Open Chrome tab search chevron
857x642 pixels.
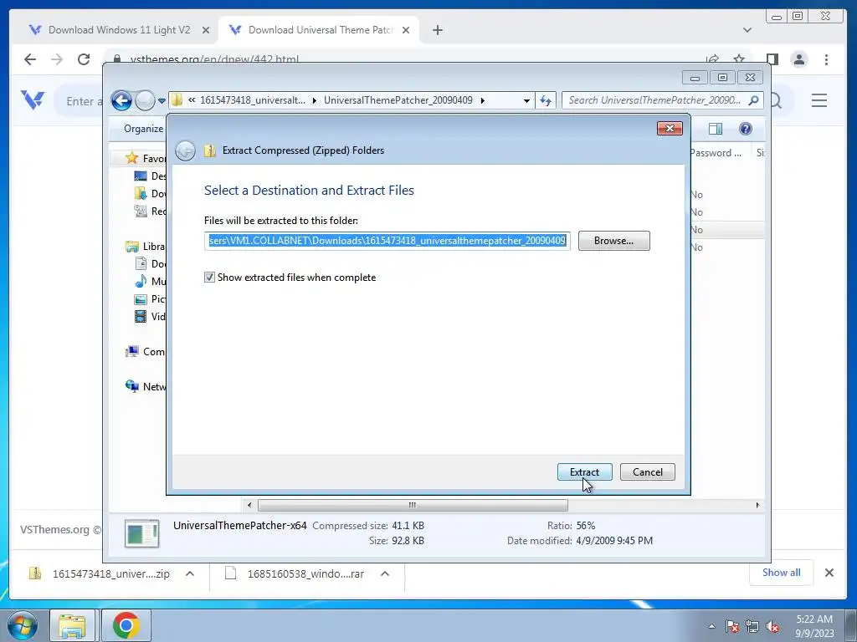pyautogui.click(x=747, y=30)
